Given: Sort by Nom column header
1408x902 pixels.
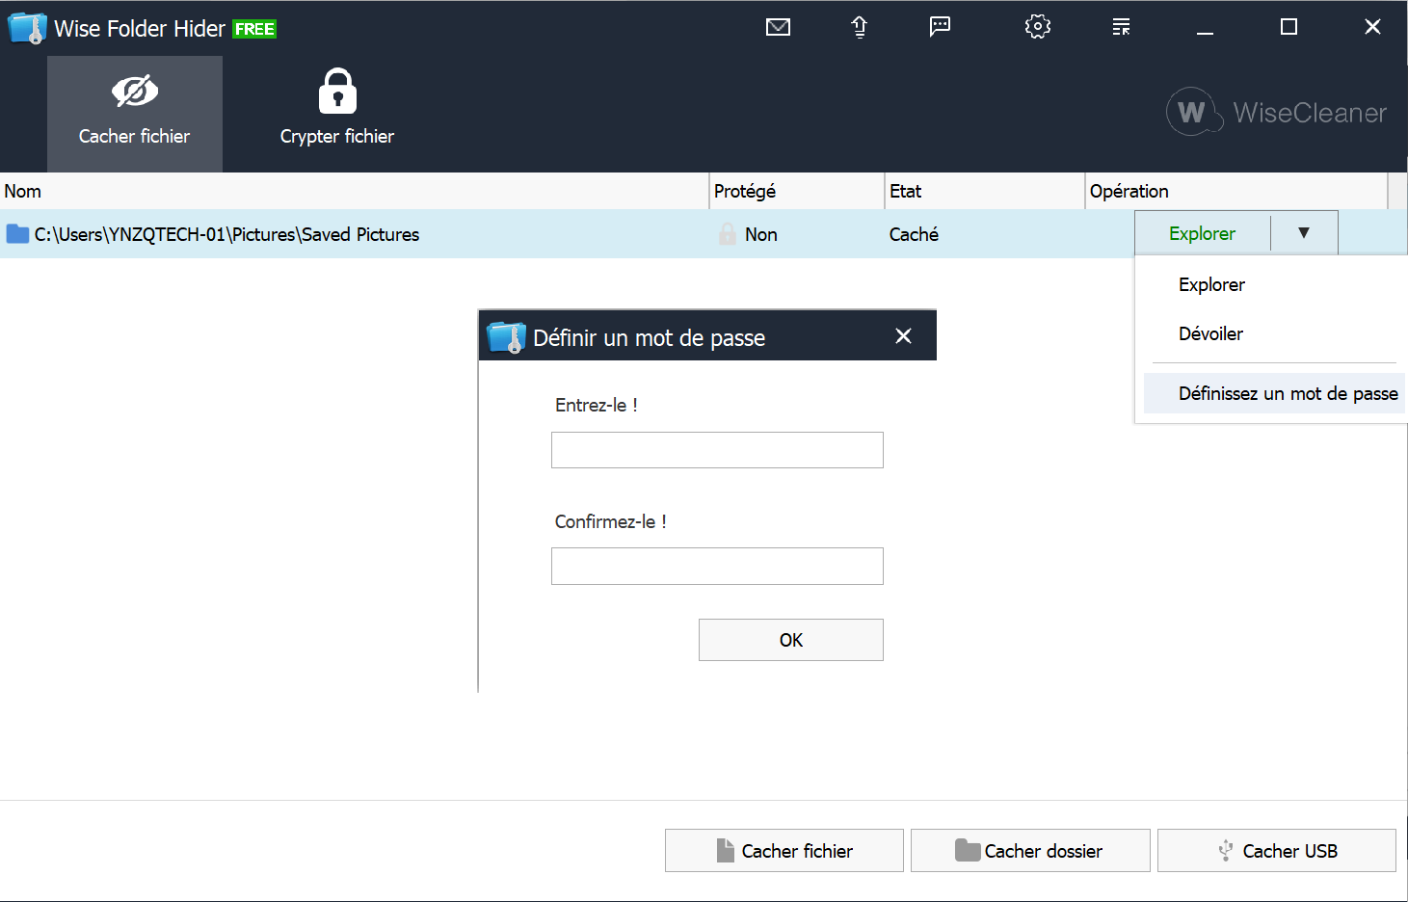Looking at the screenshot, I should (x=355, y=191).
